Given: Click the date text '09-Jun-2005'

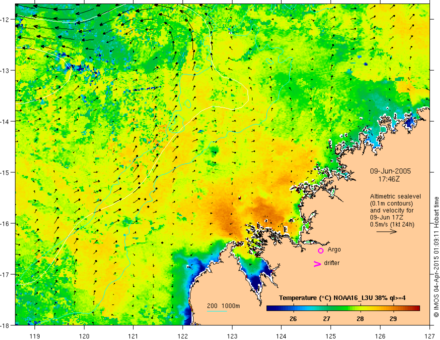Looking at the screenshot, I should pyautogui.click(x=390, y=171).
